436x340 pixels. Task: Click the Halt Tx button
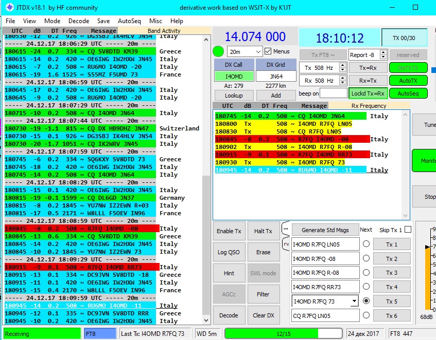(x=263, y=231)
